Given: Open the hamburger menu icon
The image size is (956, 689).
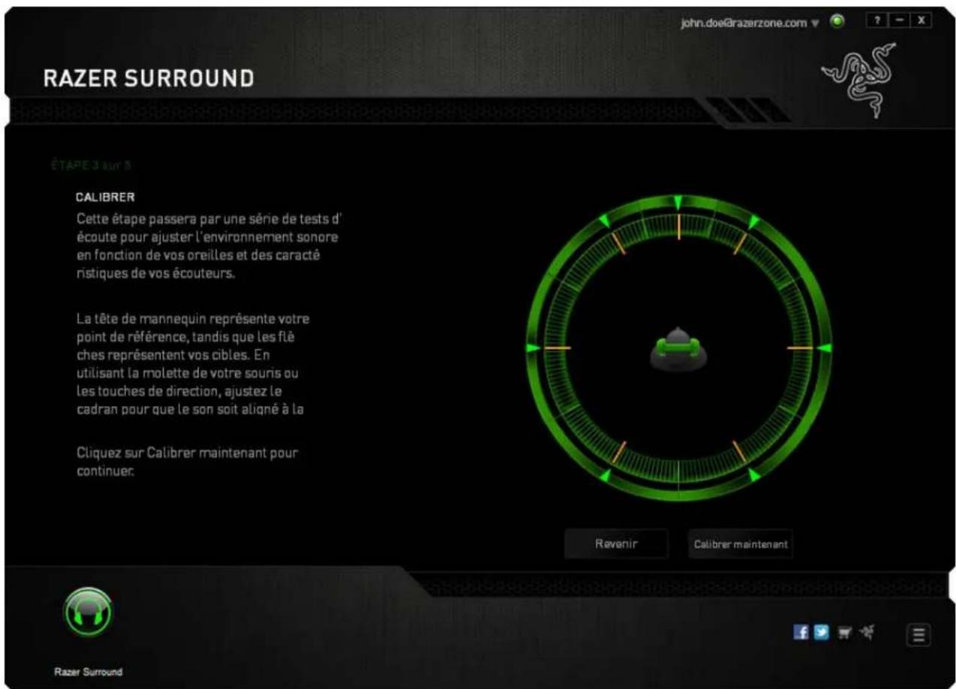Looking at the screenshot, I should click(920, 634).
